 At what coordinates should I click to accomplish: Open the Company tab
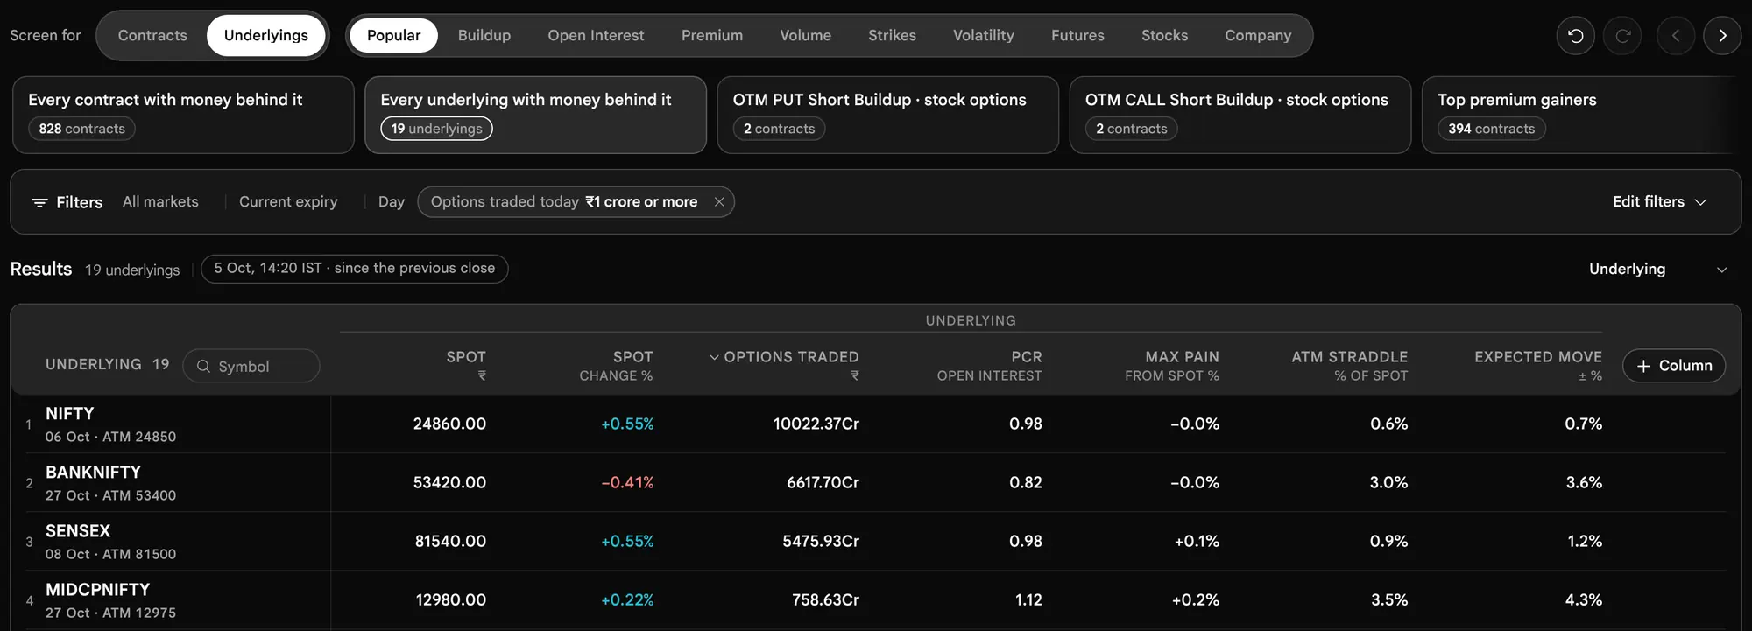pyautogui.click(x=1258, y=36)
